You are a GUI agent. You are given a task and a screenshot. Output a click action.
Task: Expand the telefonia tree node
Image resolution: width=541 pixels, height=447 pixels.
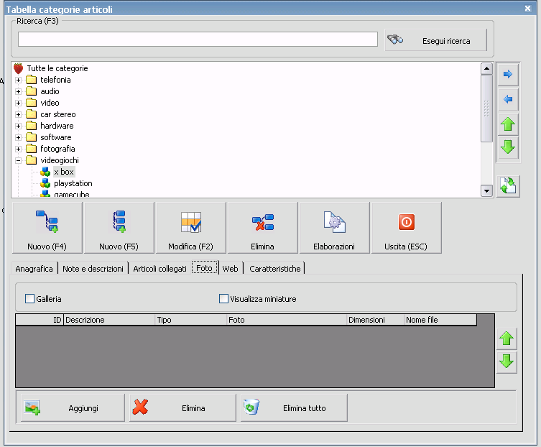(18, 80)
